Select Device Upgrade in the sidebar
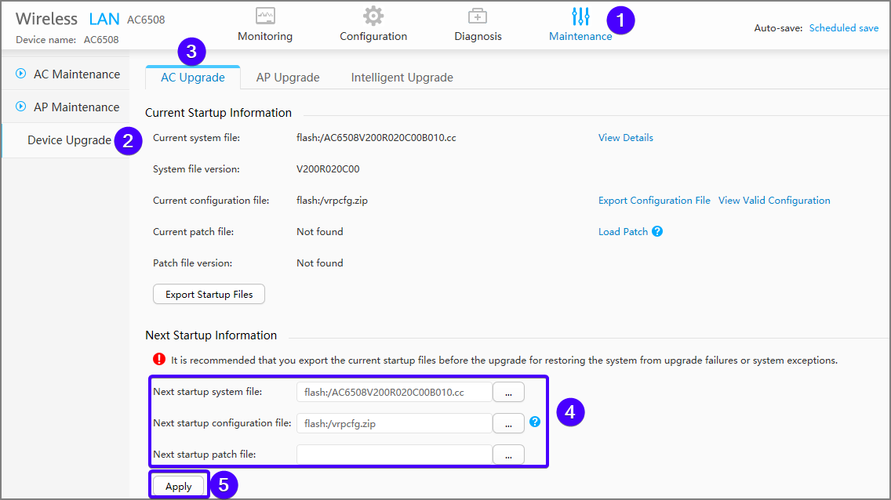 [69, 140]
